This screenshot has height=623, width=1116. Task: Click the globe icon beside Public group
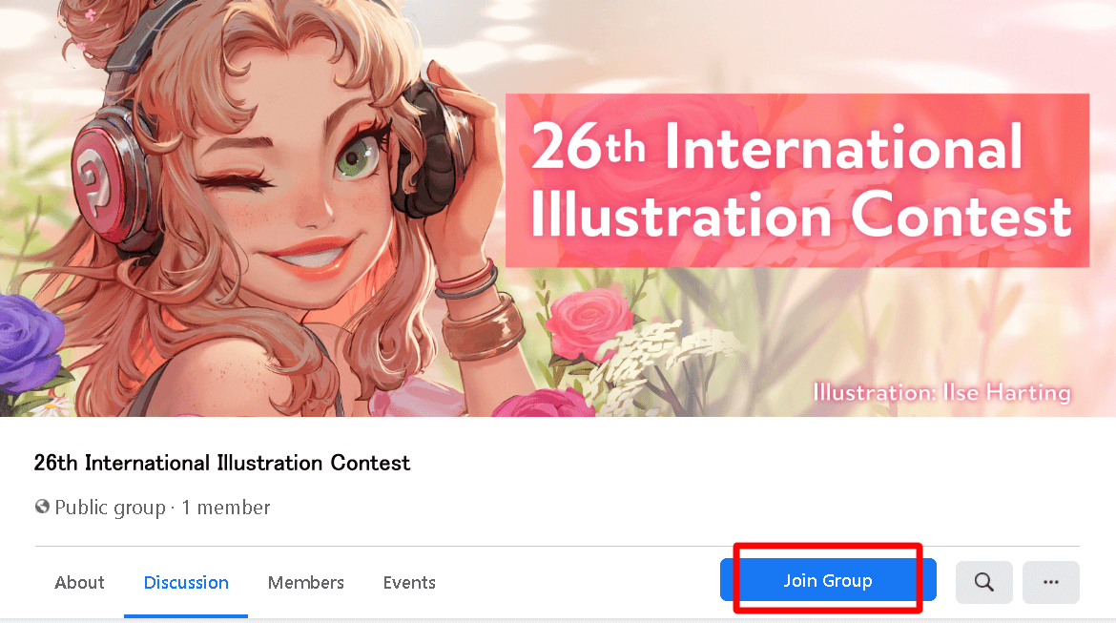[x=42, y=507]
